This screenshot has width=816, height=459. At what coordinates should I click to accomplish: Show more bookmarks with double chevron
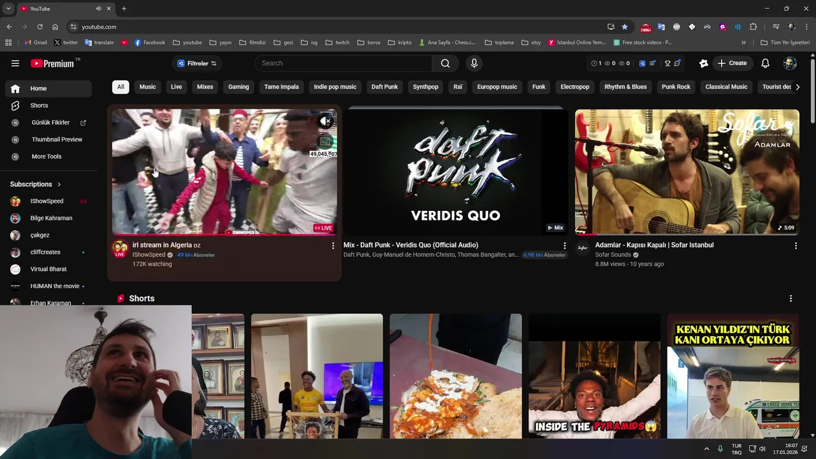743,43
